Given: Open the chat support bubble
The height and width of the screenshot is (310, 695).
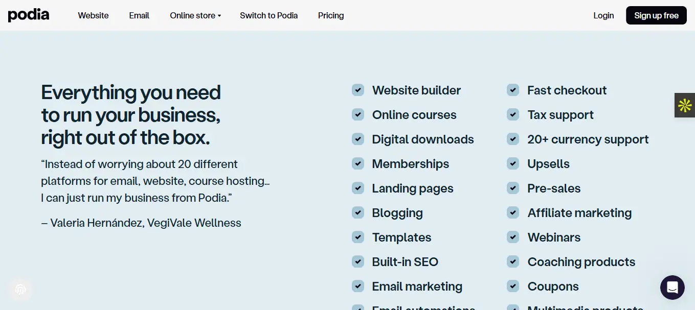Looking at the screenshot, I should [672, 287].
